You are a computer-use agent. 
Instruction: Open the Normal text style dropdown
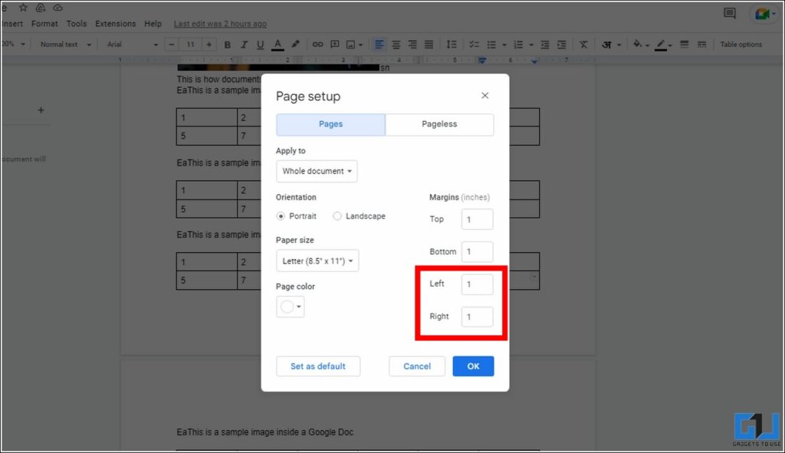coord(66,44)
